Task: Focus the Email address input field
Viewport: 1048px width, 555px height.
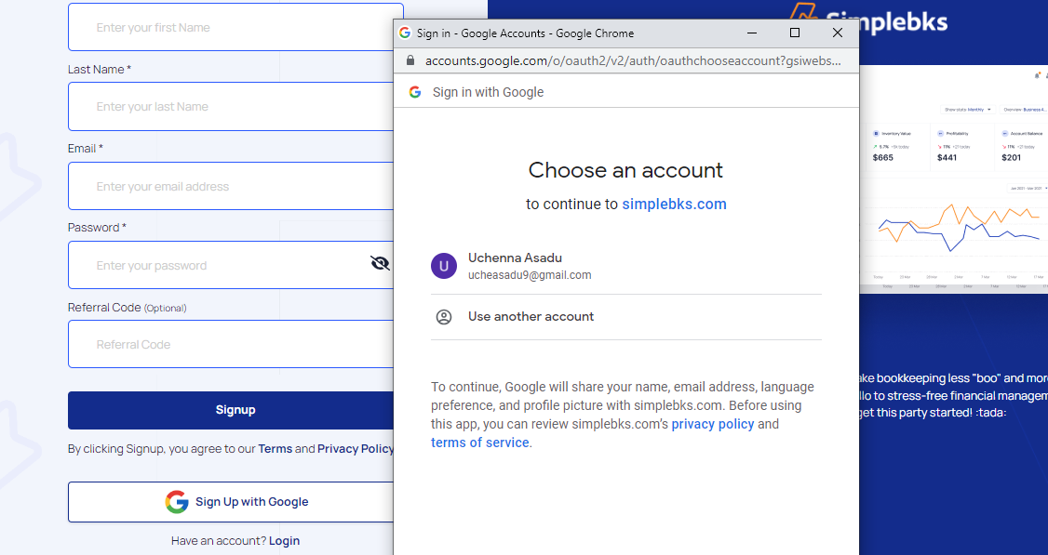Action: (x=235, y=186)
